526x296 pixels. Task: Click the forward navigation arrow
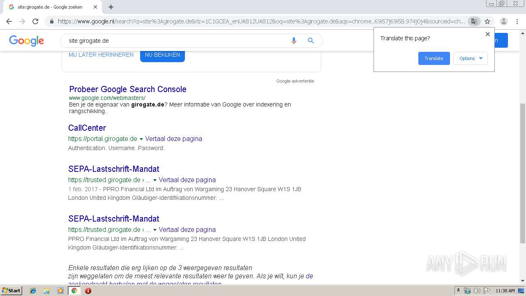22,21
